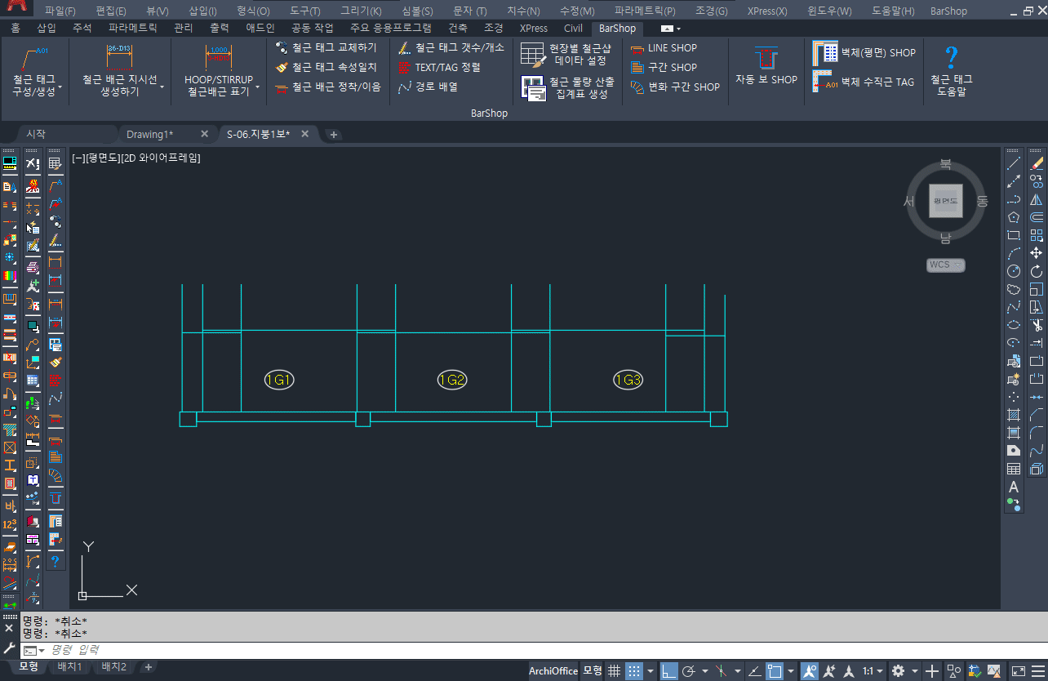
Task: Click the command line input field
Action: [490, 650]
